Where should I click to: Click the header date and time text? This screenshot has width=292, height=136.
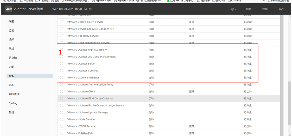click(x=72, y=9)
